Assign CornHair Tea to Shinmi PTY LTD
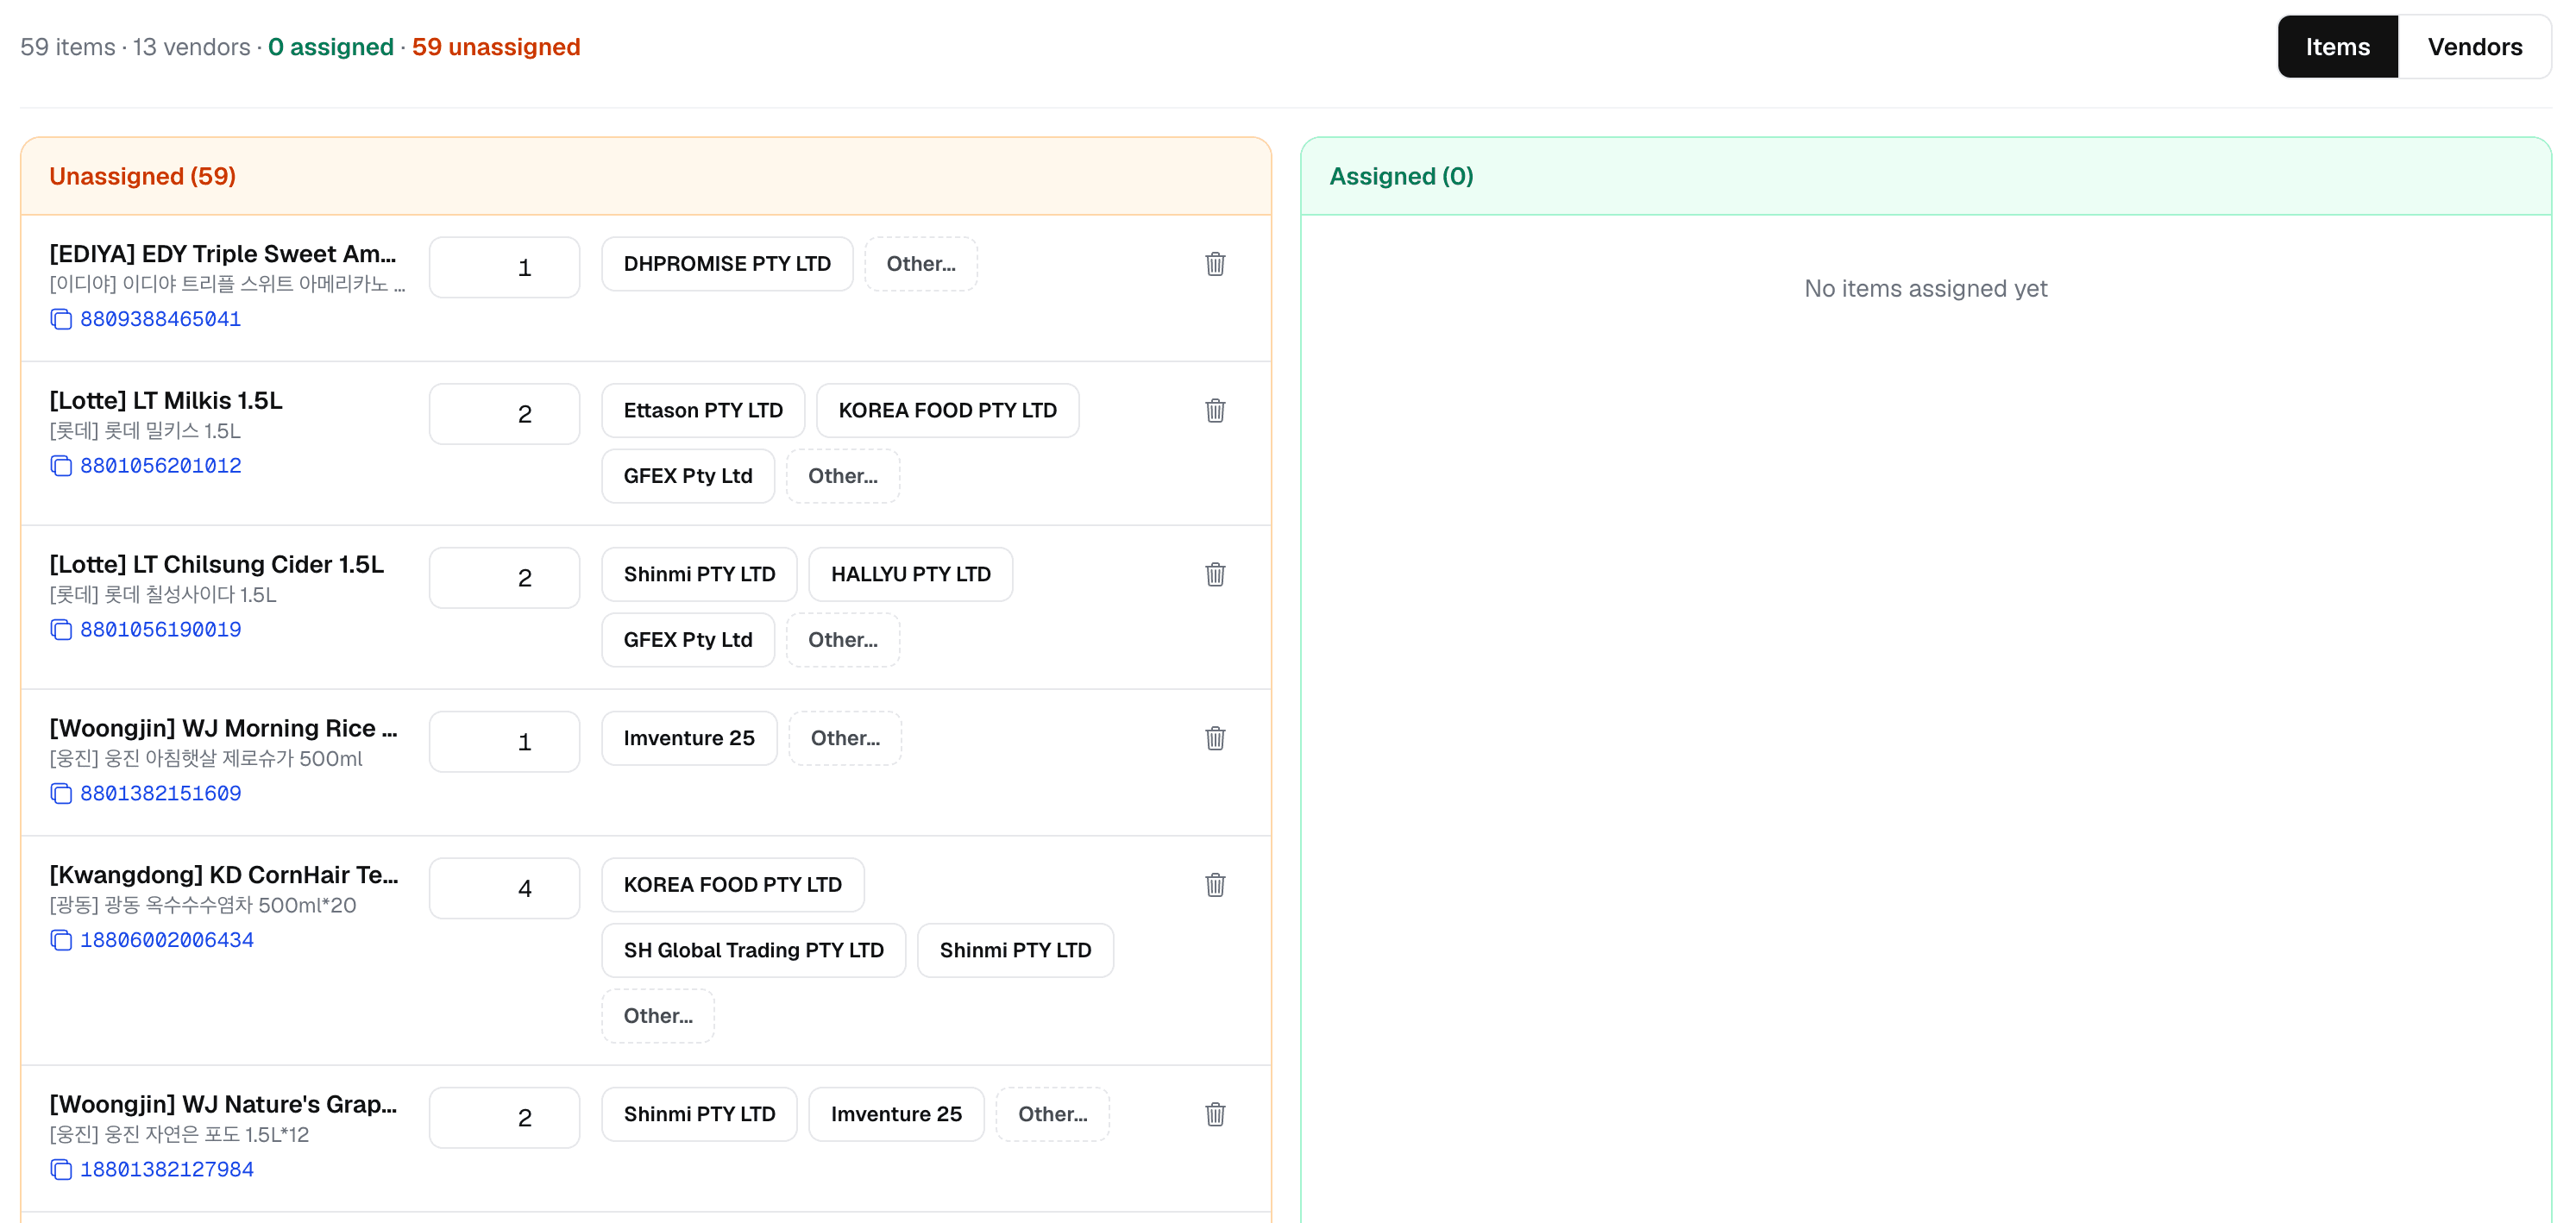Image resolution: width=2576 pixels, height=1223 pixels. (1015, 951)
